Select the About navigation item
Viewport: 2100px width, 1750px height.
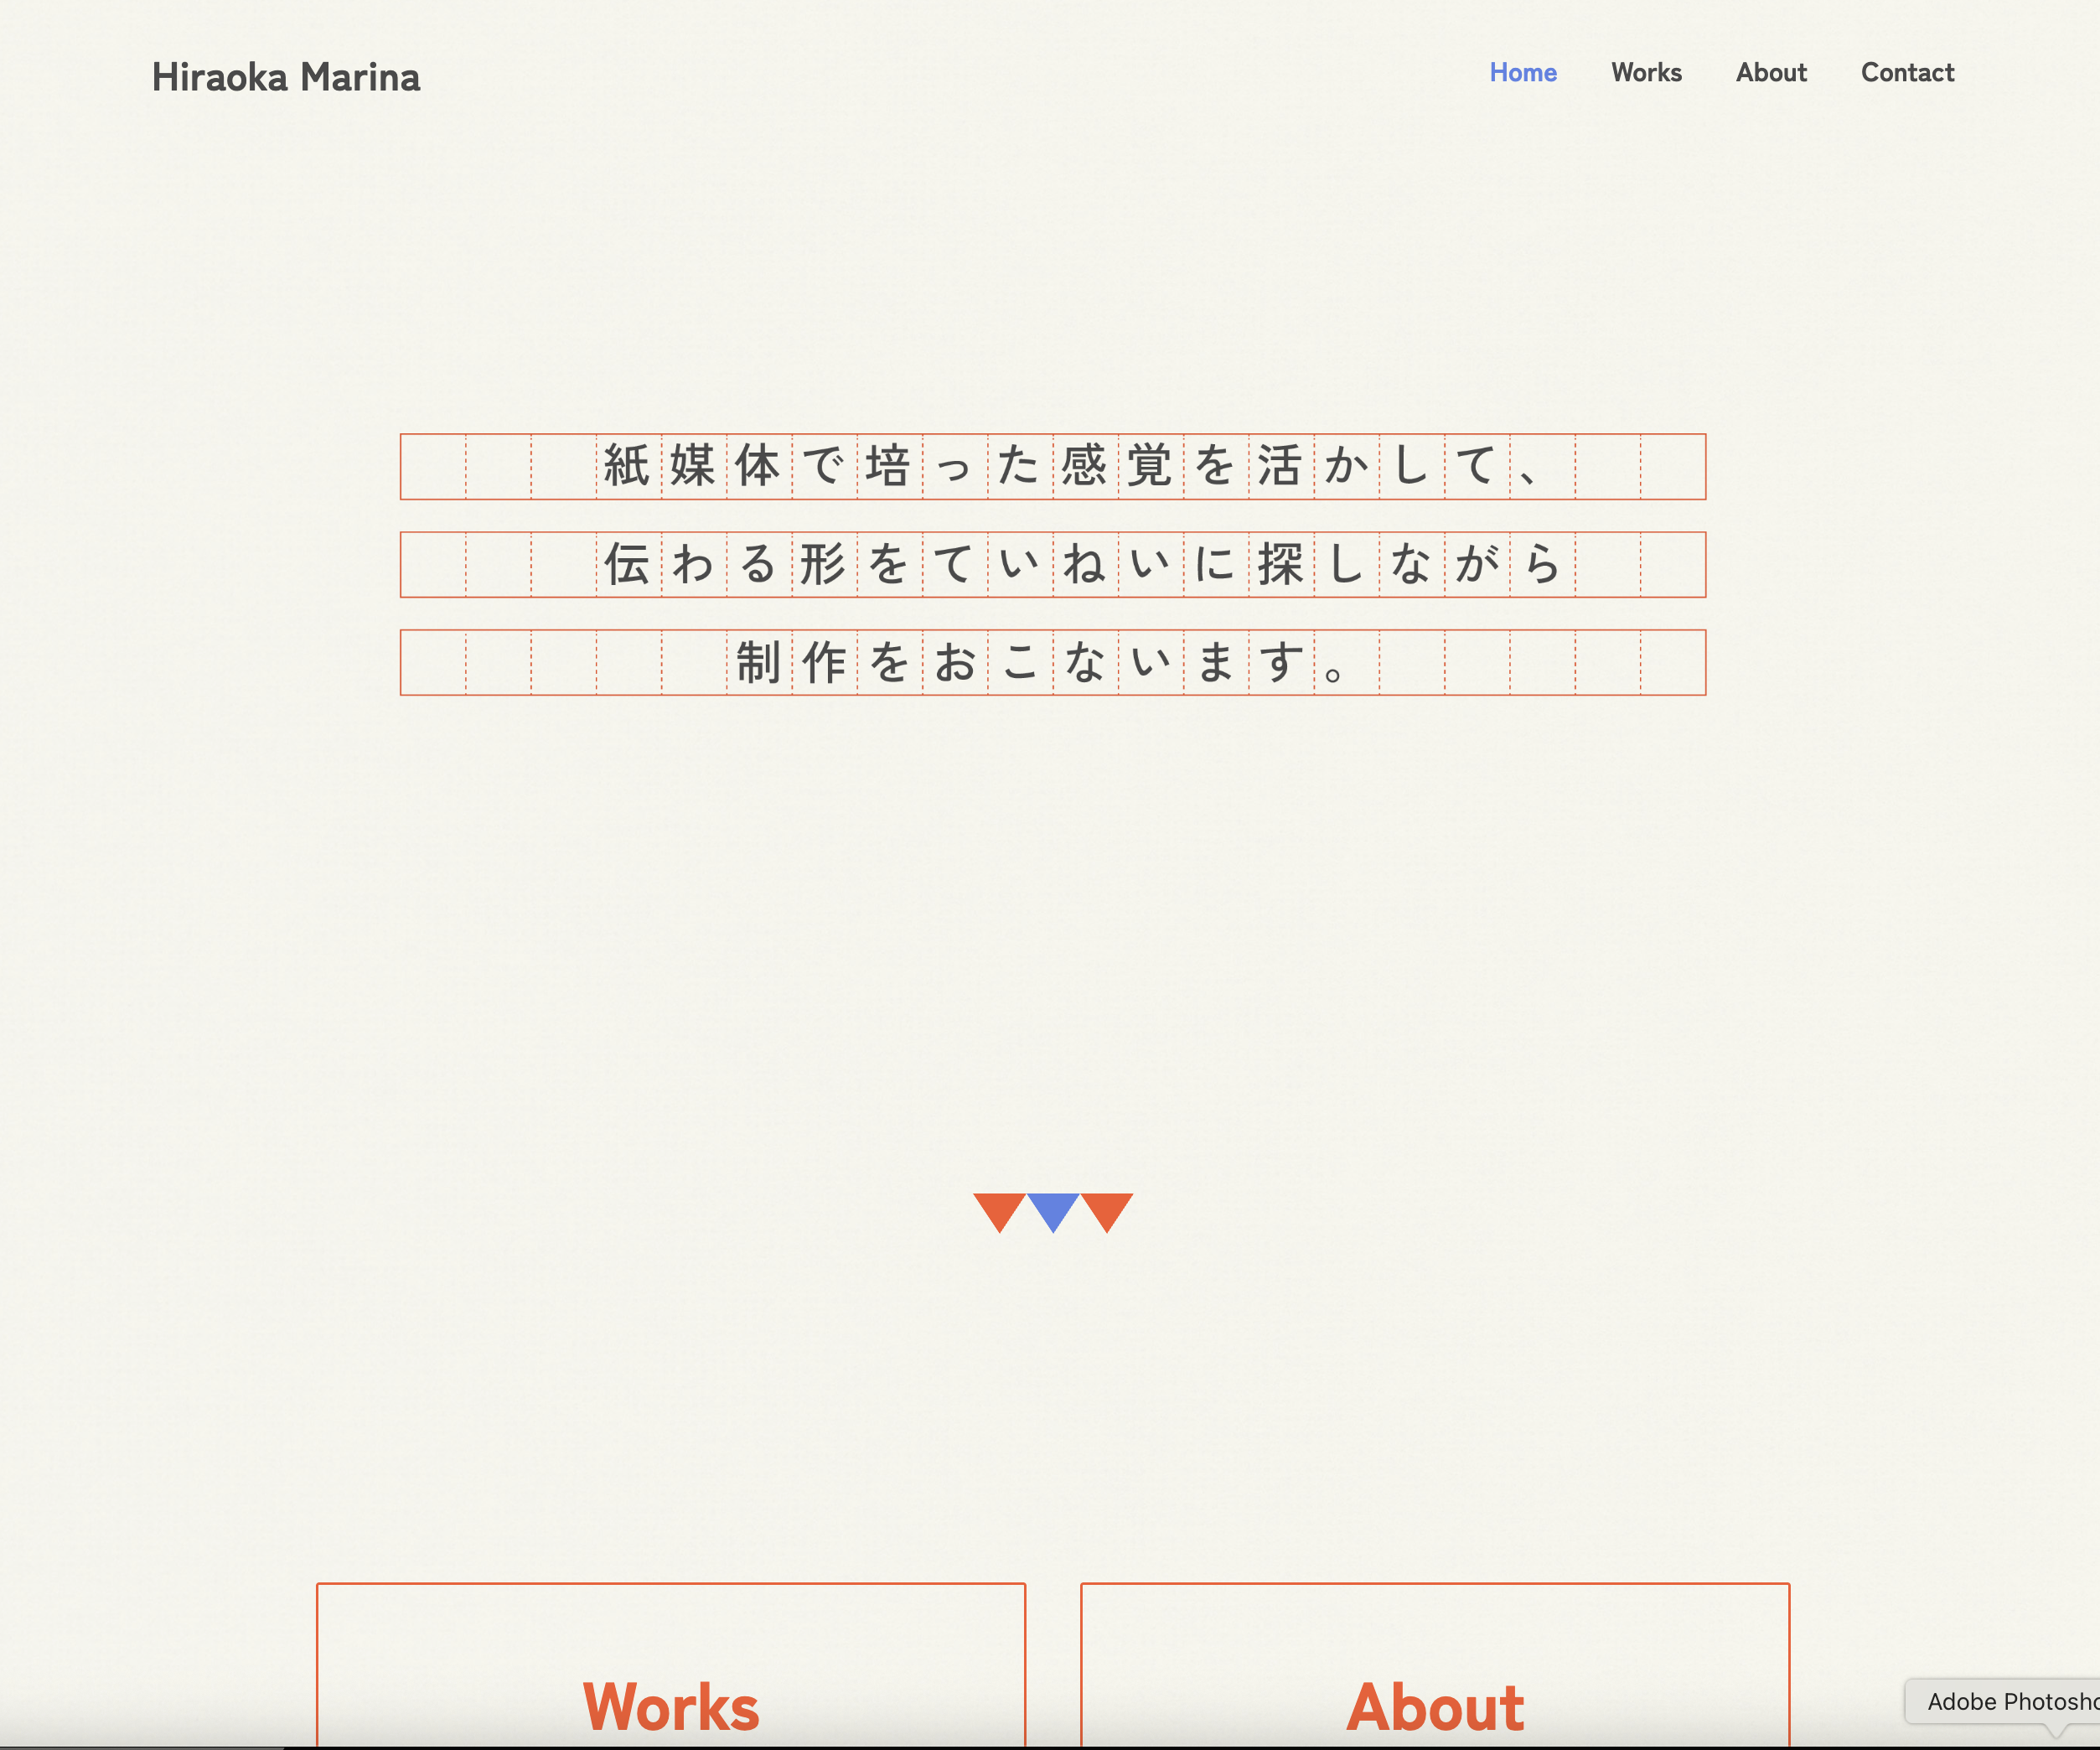click(1771, 72)
